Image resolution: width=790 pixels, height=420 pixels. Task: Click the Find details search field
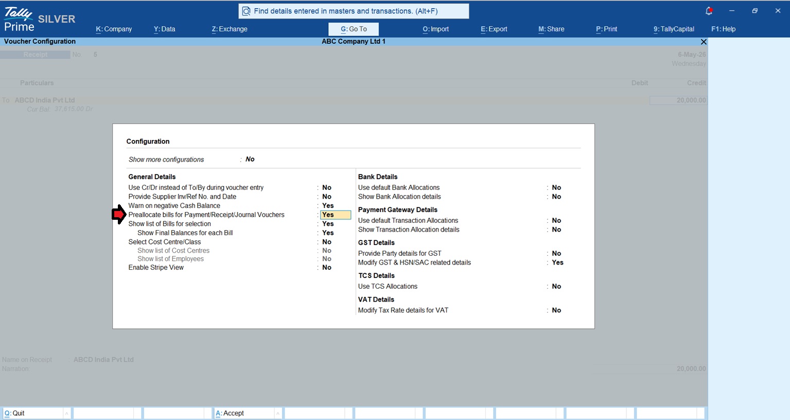[x=354, y=11]
